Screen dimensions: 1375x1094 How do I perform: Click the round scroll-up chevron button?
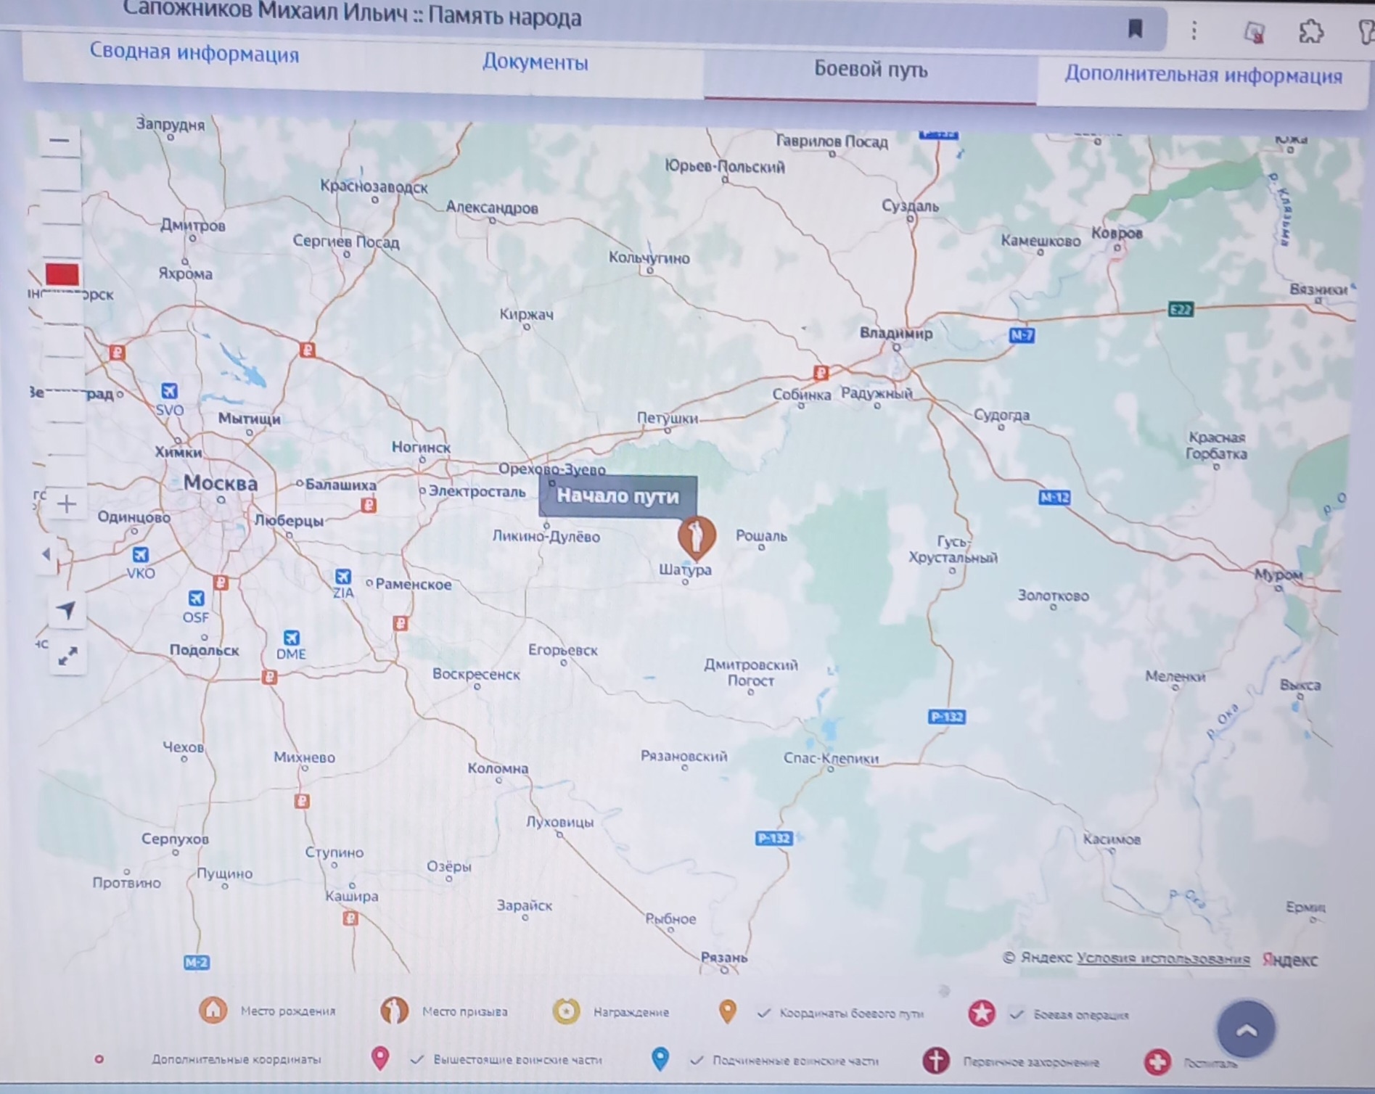pos(1246,1029)
